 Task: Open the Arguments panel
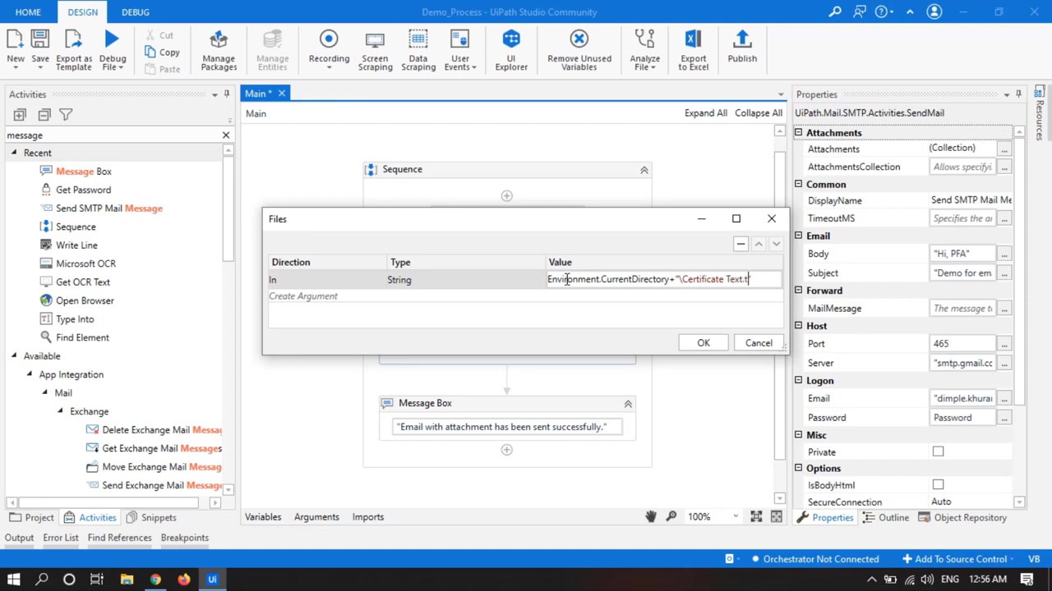[316, 517]
